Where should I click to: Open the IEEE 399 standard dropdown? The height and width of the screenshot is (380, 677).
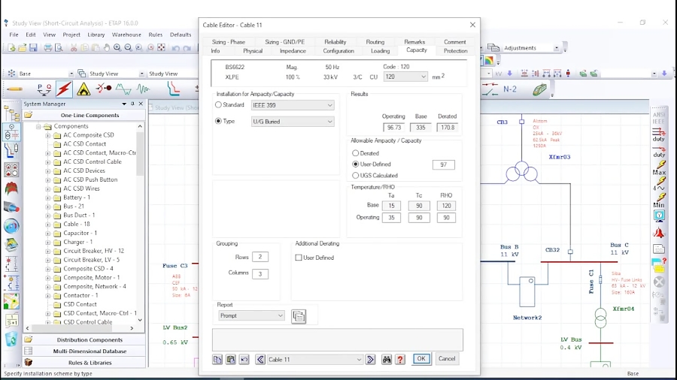click(x=293, y=105)
